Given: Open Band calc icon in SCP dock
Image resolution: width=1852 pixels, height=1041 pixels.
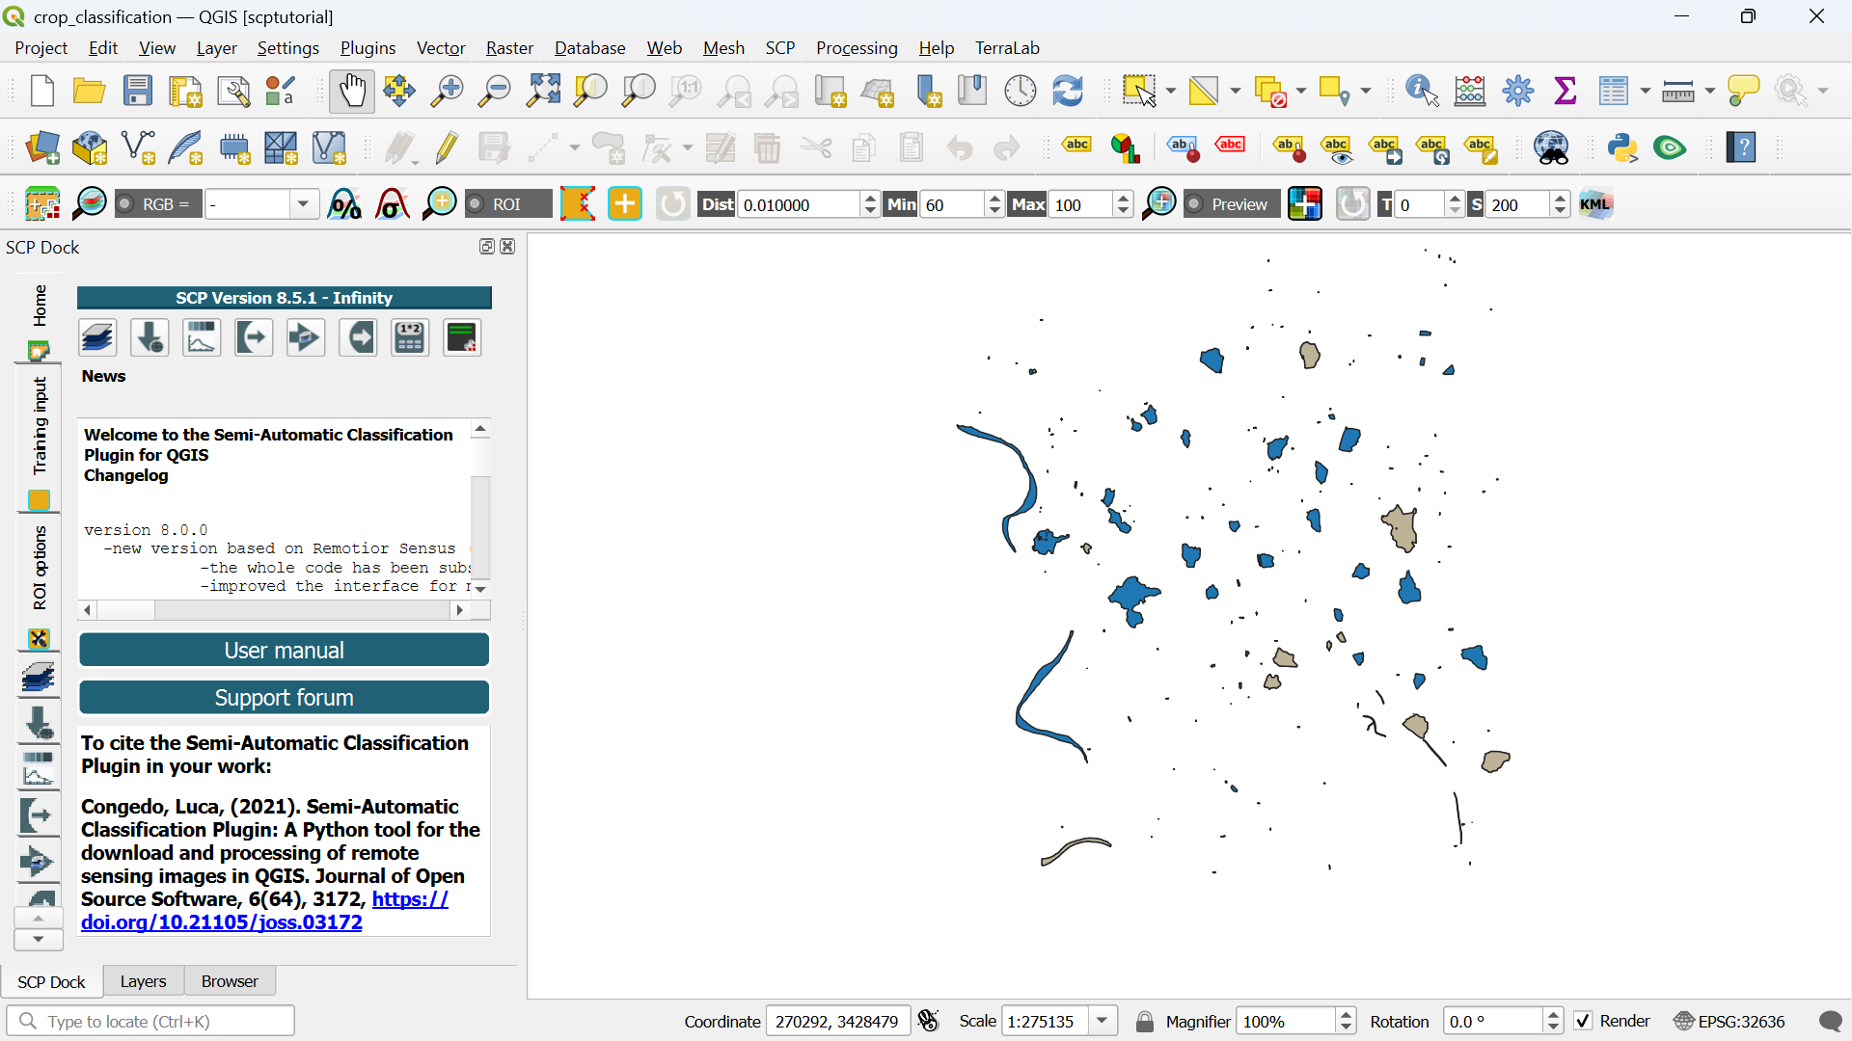Looking at the screenshot, I should pyautogui.click(x=410, y=338).
